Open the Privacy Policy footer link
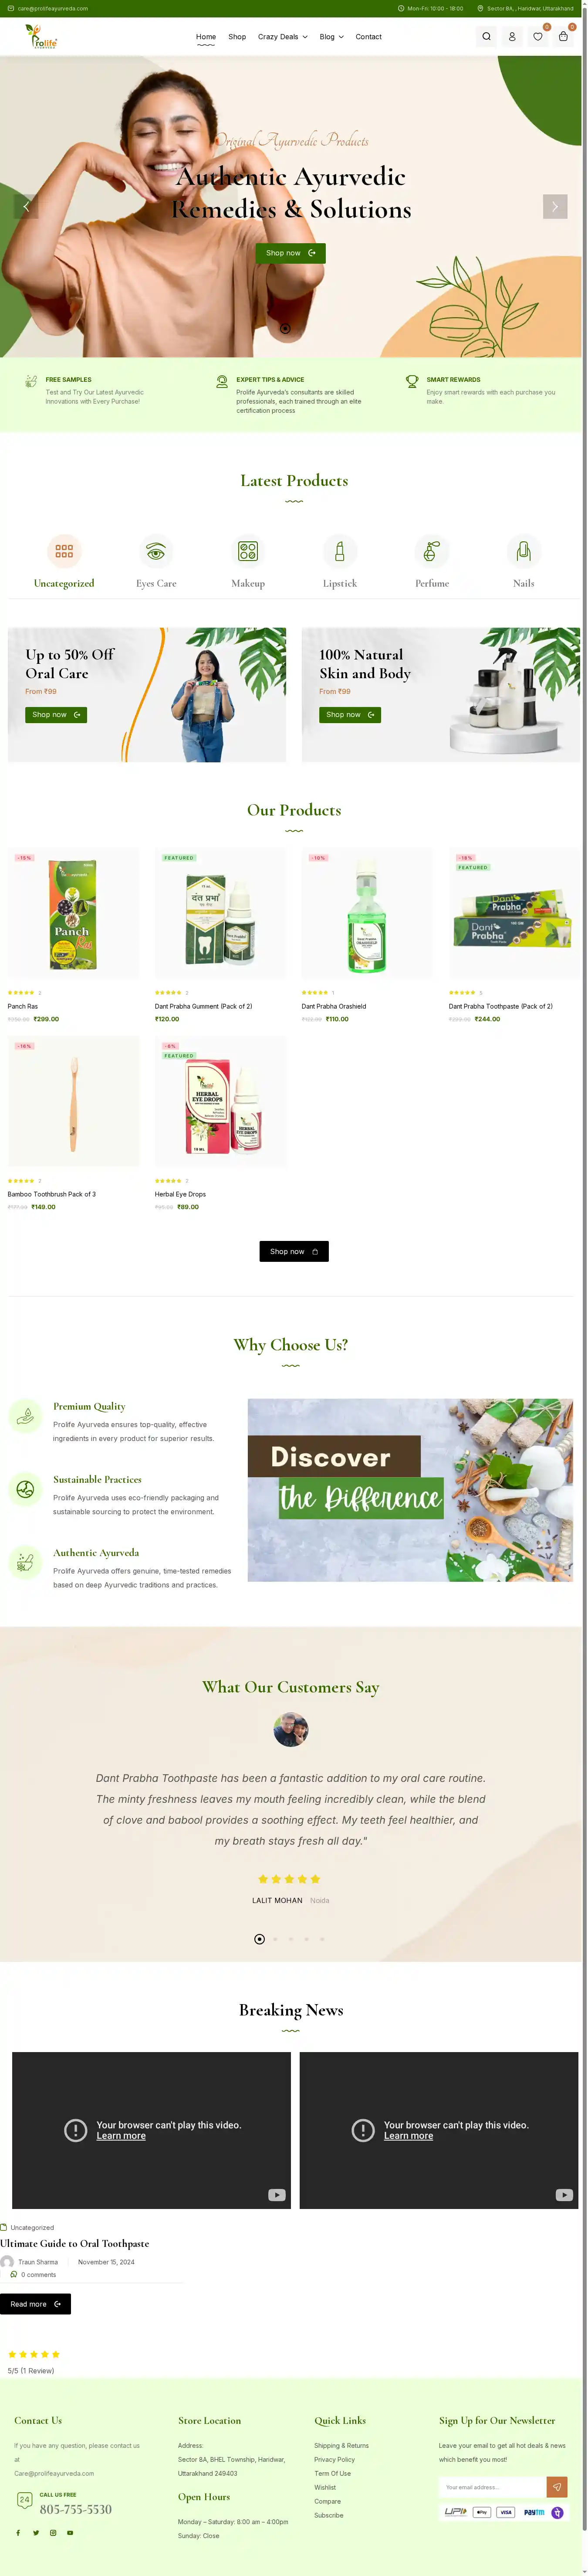 [334, 2459]
